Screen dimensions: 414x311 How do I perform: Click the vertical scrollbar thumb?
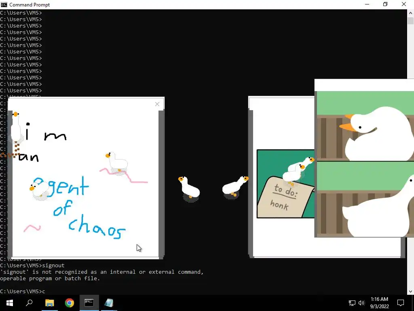pyautogui.click(x=411, y=21)
